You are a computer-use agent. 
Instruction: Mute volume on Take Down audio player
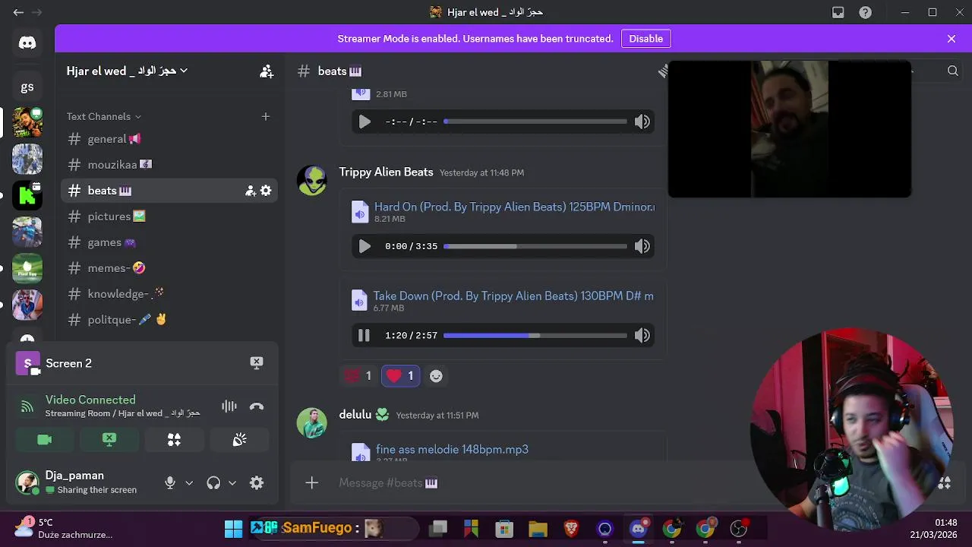[x=642, y=335]
